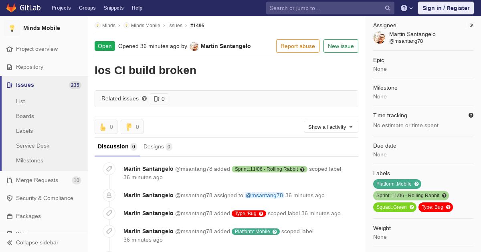
Task: Open the Snippets menu
Action: point(114,8)
